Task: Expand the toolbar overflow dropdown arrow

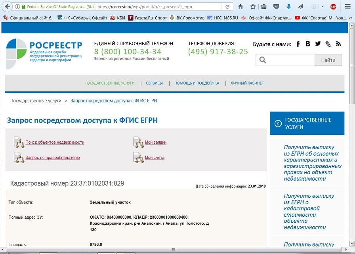Action: point(323,7)
